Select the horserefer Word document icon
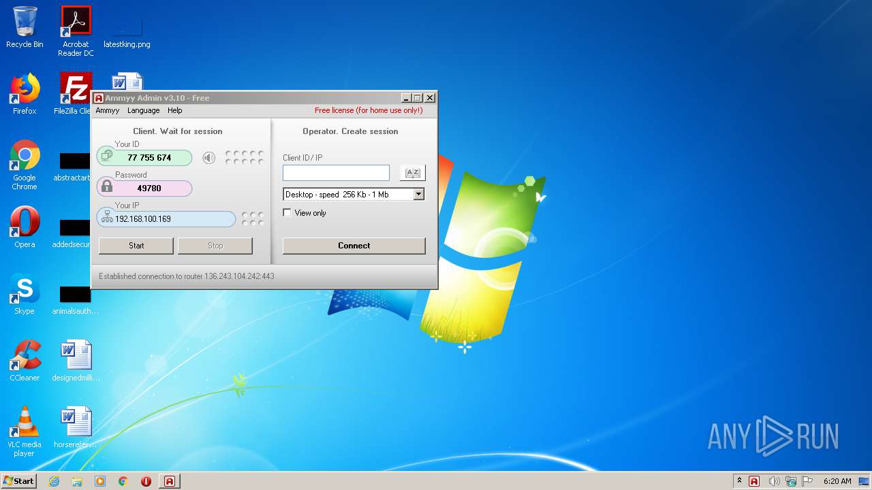872x490 pixels. tap(76, 427)
